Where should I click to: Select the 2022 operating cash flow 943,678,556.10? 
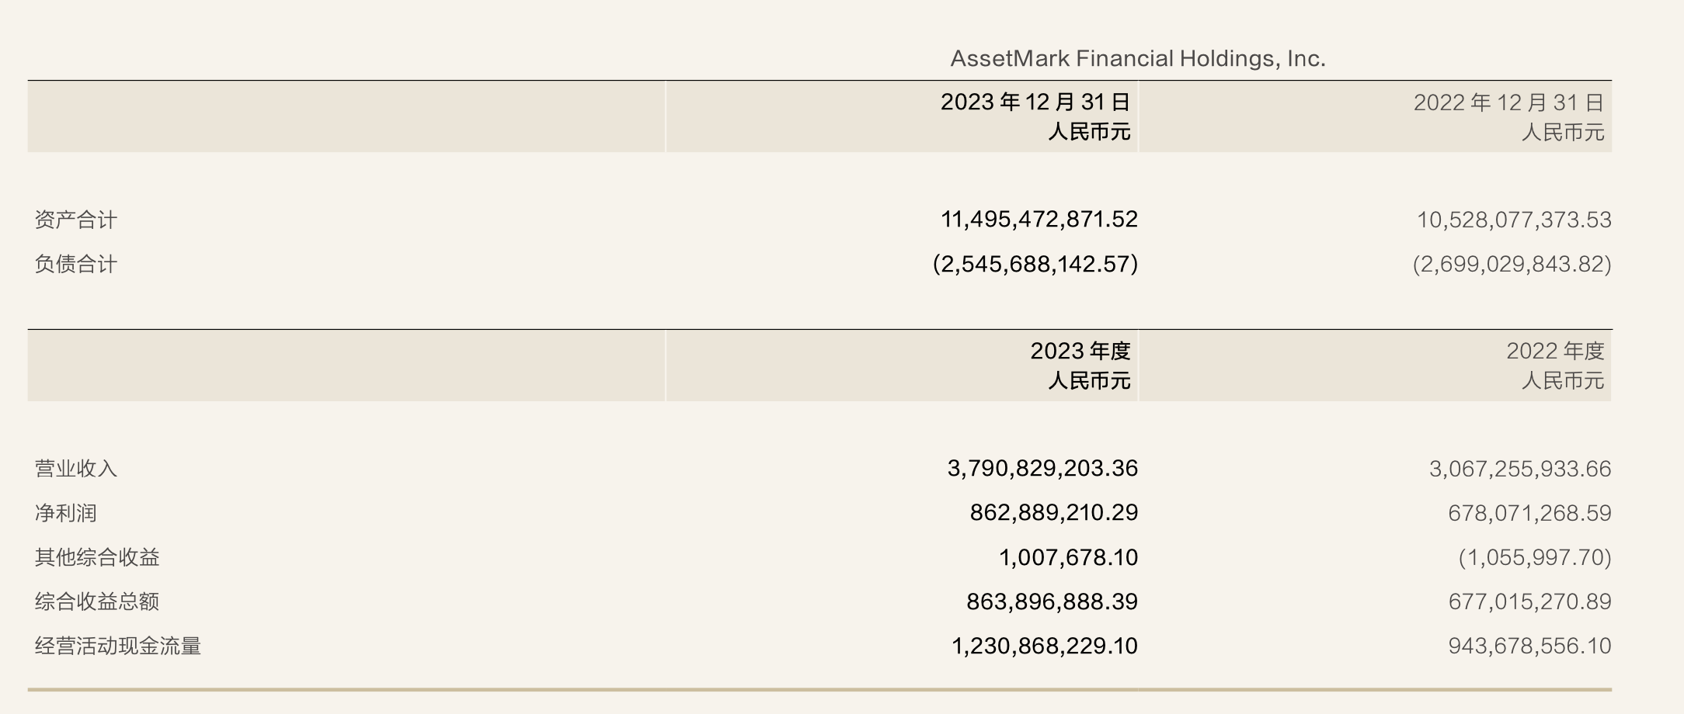pos(1529,646)
